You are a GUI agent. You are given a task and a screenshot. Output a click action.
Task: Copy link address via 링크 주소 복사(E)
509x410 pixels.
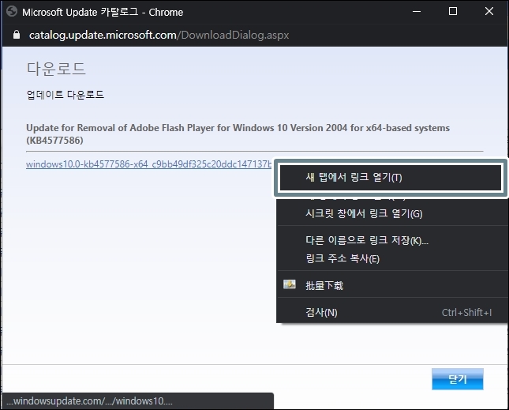pos(392,259)
